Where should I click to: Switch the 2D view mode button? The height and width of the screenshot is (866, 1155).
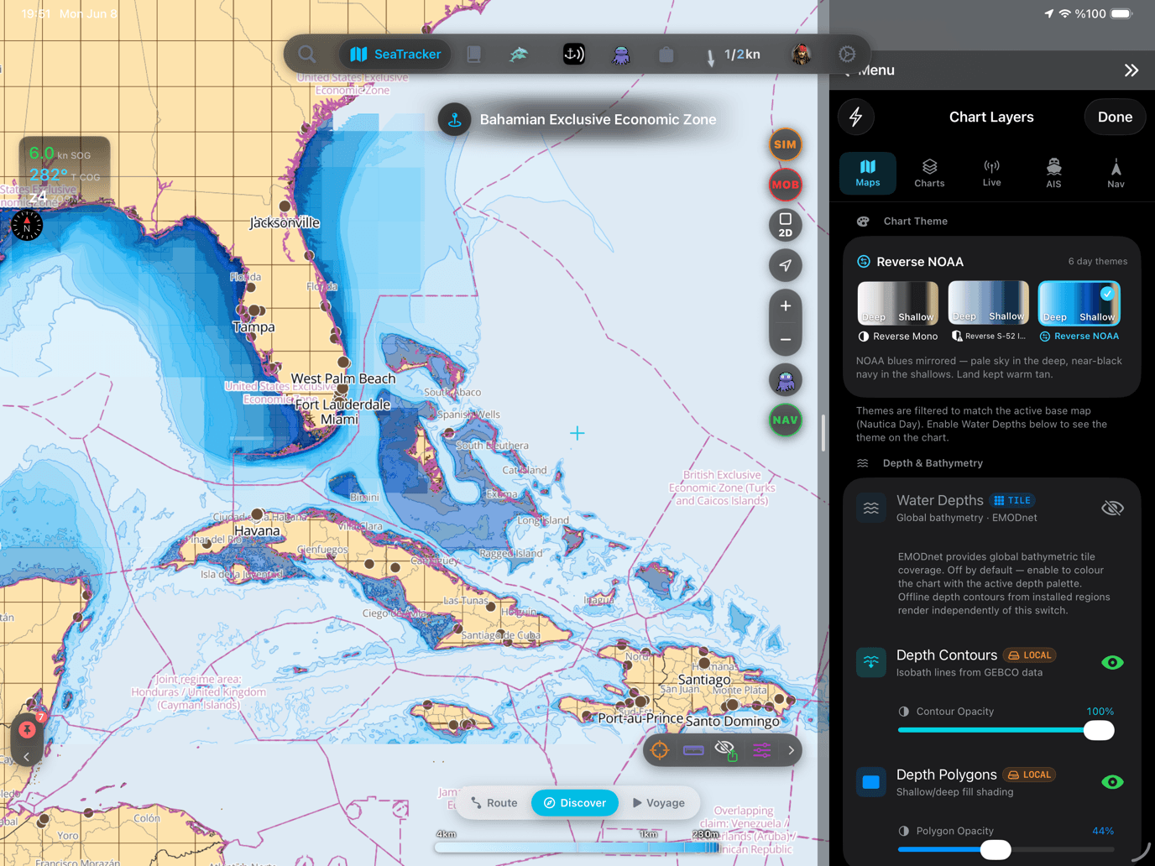786,225
